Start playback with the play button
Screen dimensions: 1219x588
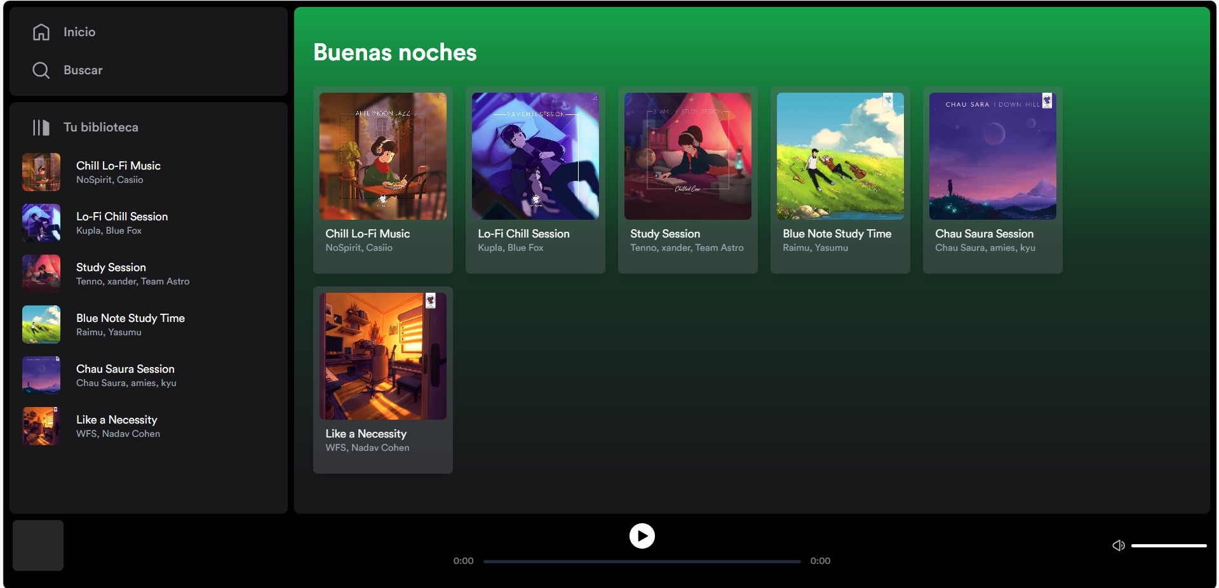[642, 536]
